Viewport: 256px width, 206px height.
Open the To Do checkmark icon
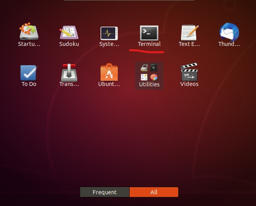click(29, 73)
